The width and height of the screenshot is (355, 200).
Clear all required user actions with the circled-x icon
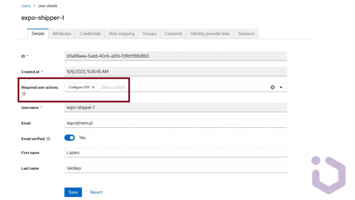pos(273,87)
